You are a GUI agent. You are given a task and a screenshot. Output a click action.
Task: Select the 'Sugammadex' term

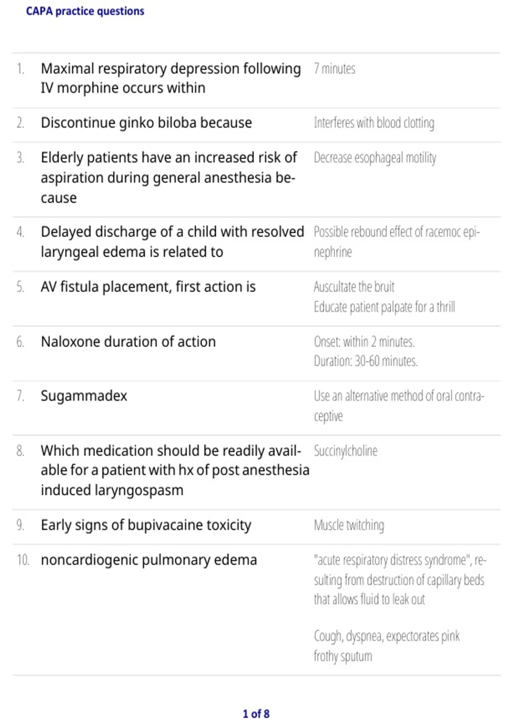84,396
